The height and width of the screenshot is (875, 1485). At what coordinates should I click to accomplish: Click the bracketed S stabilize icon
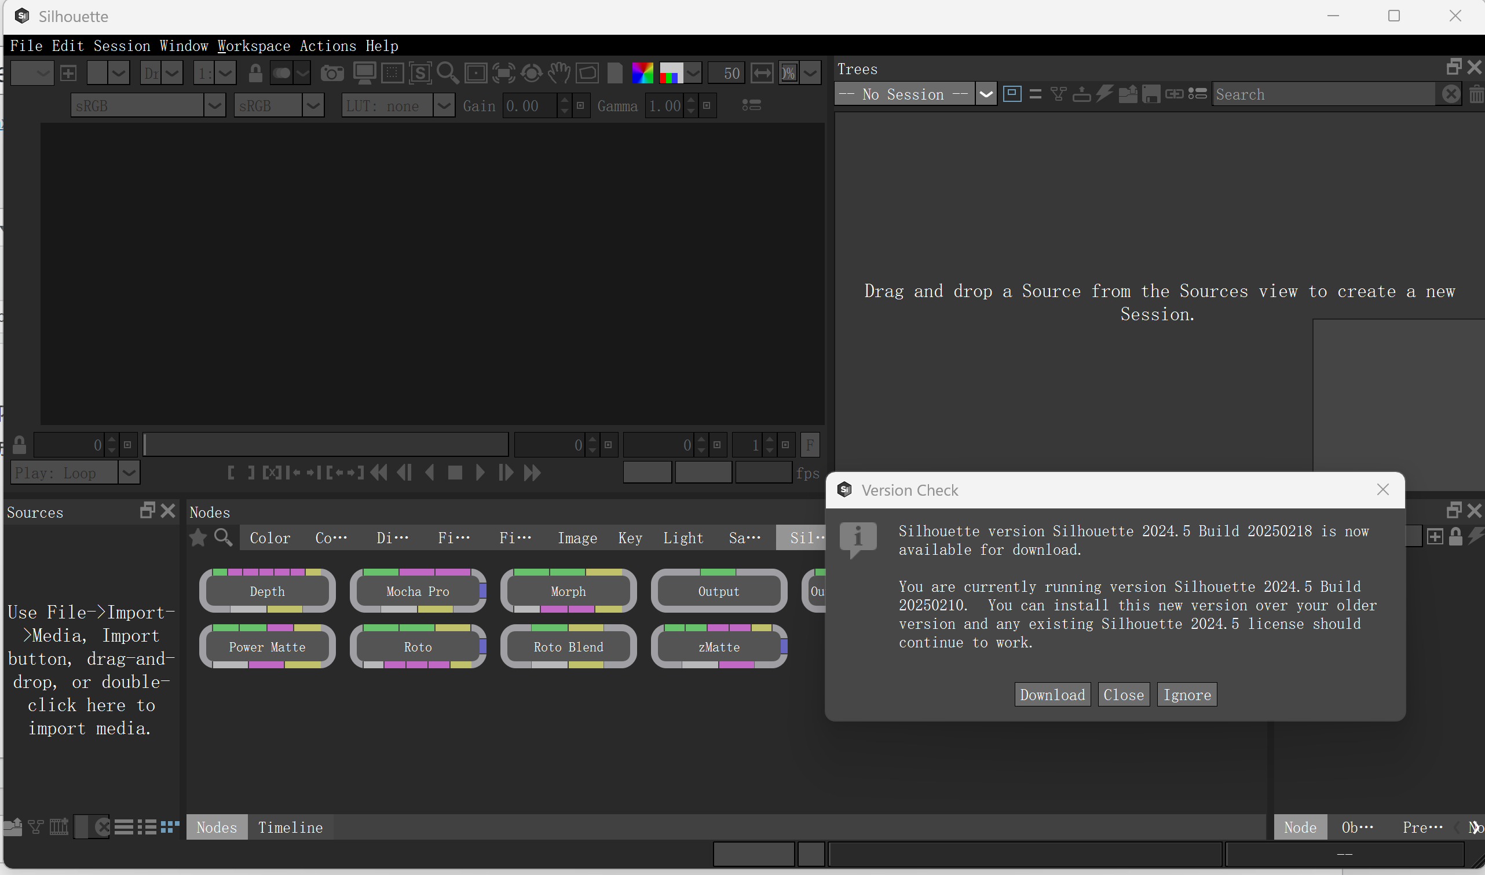(420, 73)
